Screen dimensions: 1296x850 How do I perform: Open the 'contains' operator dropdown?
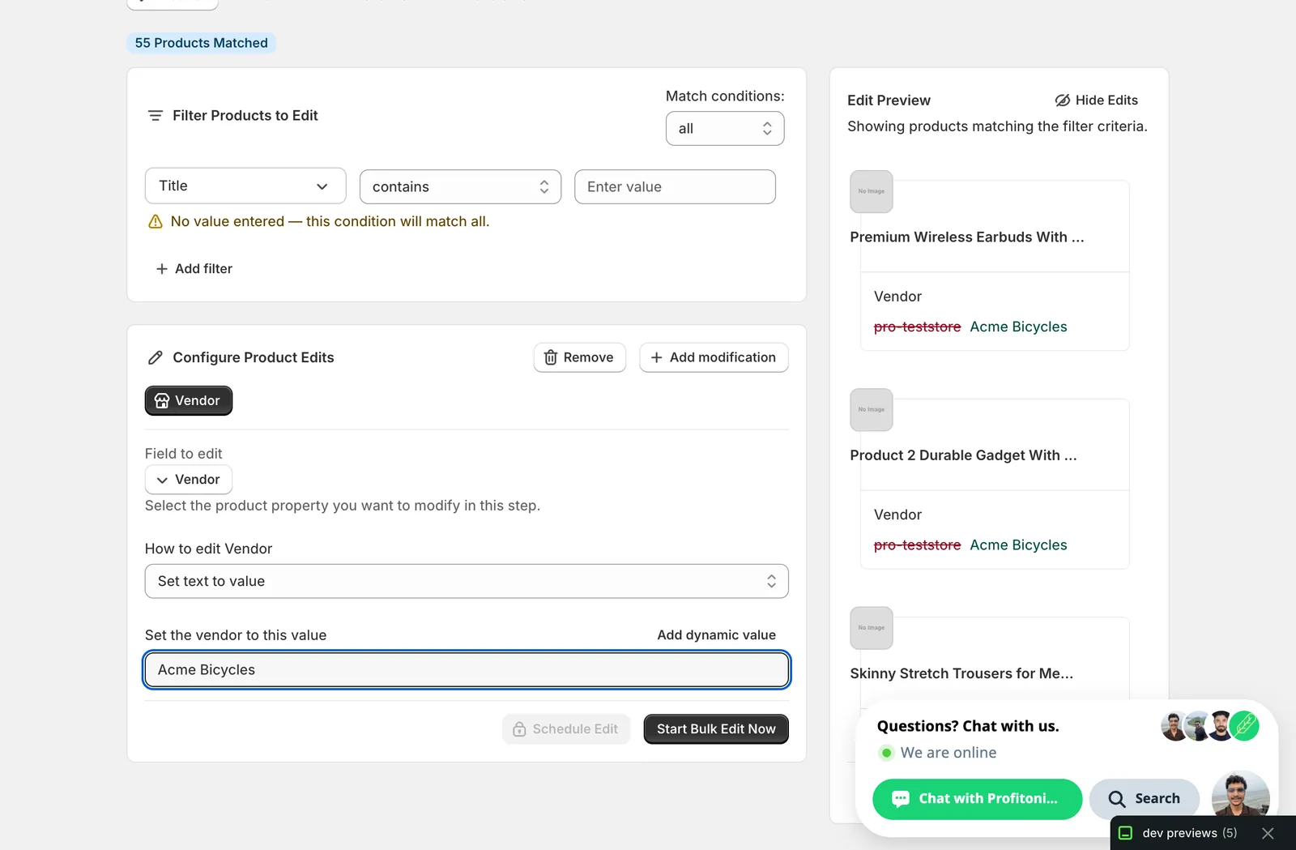pos(460,187)
